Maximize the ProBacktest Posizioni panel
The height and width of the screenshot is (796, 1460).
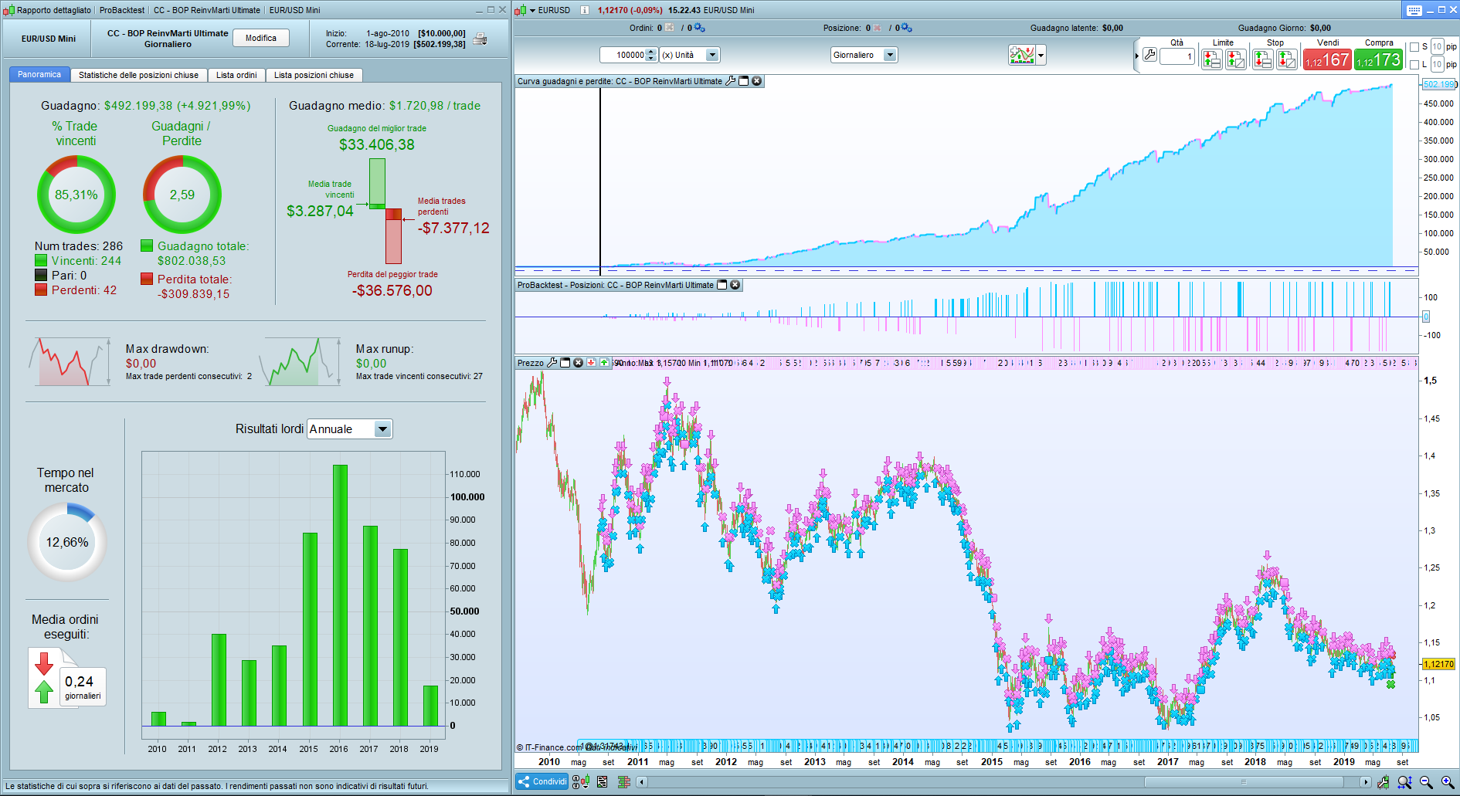tap(722, 285)
